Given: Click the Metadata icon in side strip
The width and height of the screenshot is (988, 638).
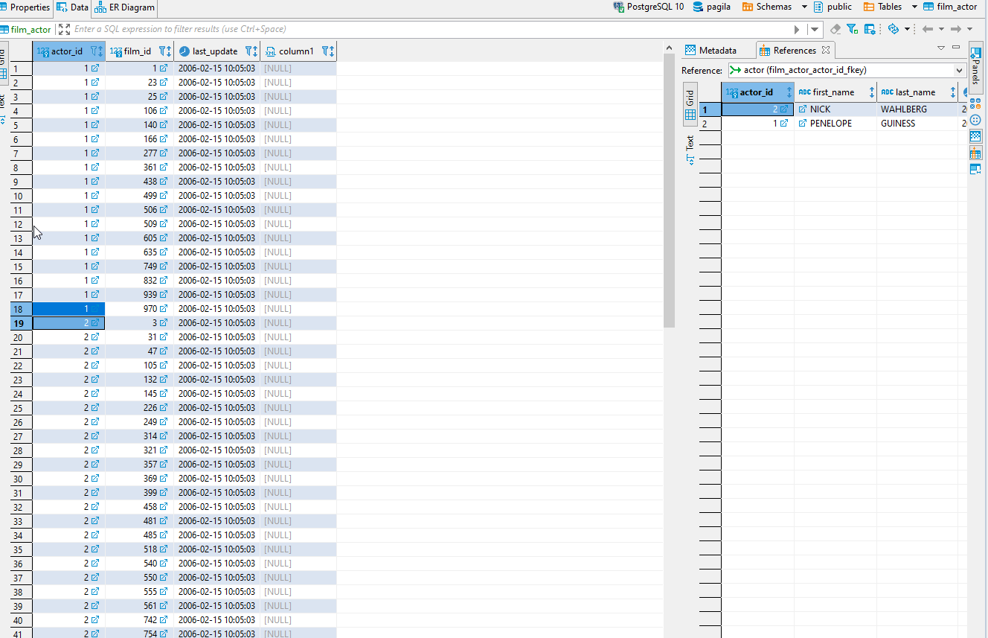Looking at the screenshot, I should point(975,136).
